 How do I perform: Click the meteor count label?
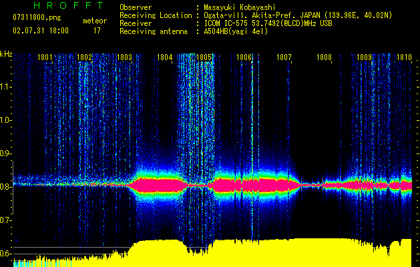click(x=95, y=21)
